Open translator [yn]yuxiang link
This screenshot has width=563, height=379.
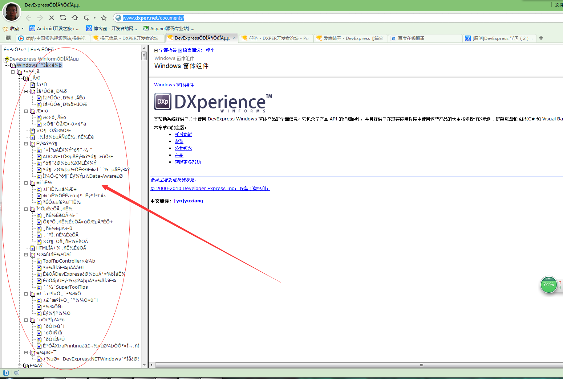[189, 201]
